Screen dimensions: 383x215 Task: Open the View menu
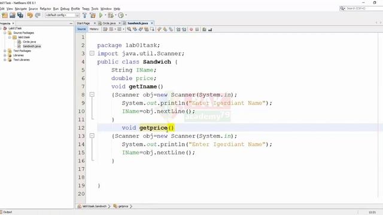coord(10,9)
